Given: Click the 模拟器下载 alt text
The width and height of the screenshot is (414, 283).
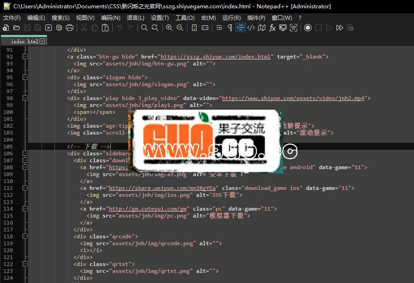Looking at the screenshot, I should click(x=226, y=216).
